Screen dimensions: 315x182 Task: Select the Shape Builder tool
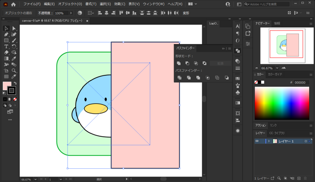14,53
